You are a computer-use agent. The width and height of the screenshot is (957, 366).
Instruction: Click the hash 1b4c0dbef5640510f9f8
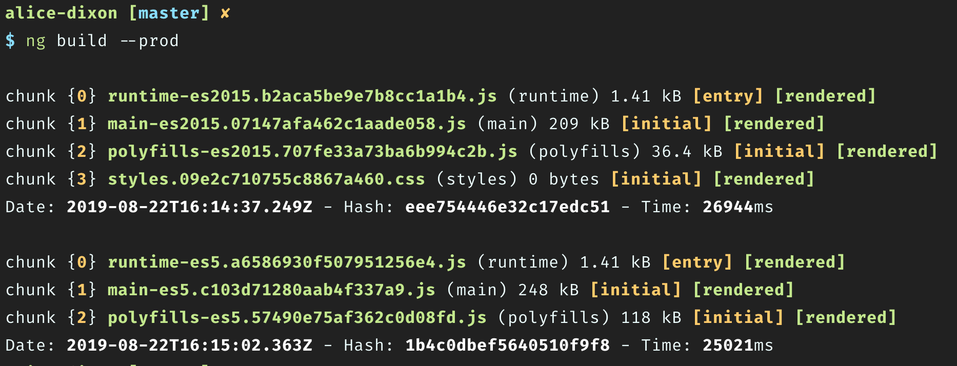(507, 345)
